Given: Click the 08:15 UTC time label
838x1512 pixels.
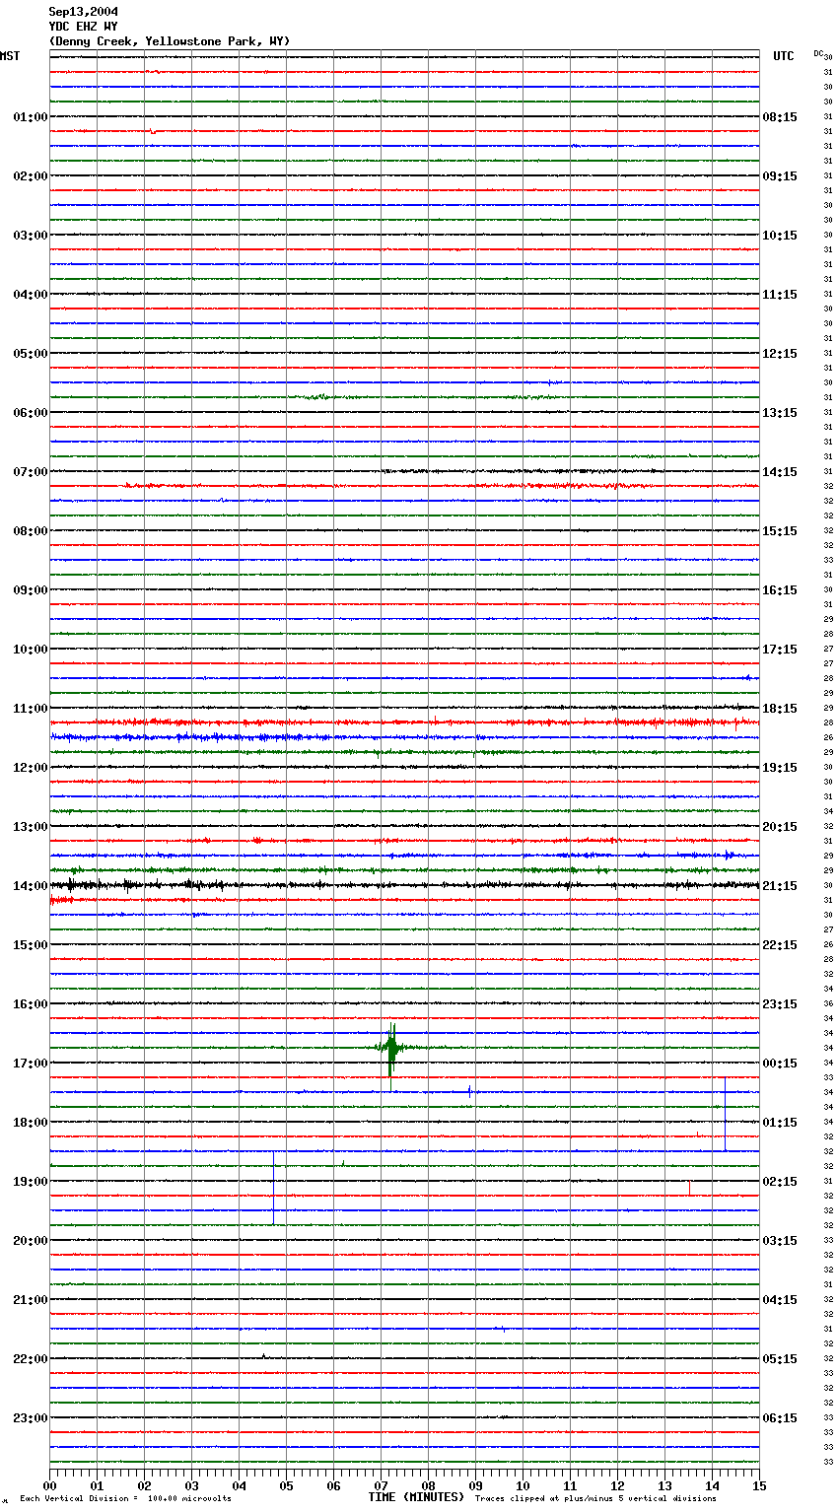Looking at the screenshot, I should coord(780,117).
